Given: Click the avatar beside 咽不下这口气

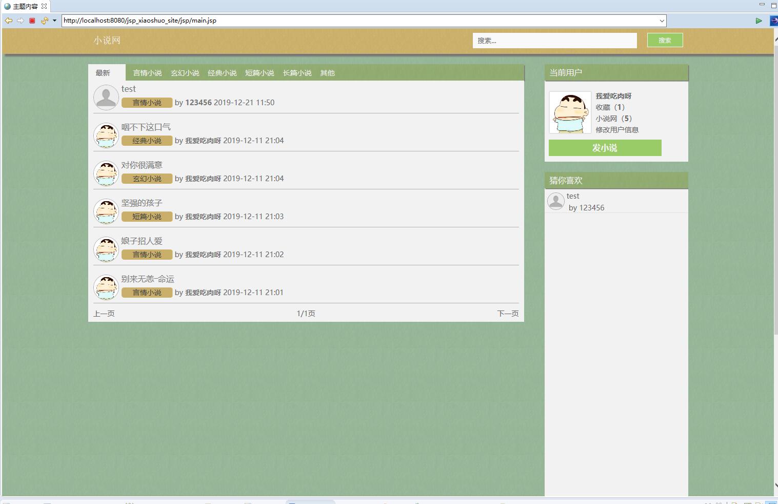Looking at the screenshot, I should click(x=106, y=135).
